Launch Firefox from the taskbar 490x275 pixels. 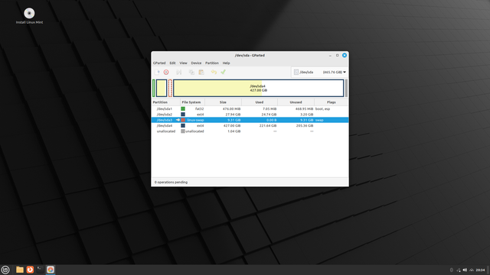click(30, 270)
